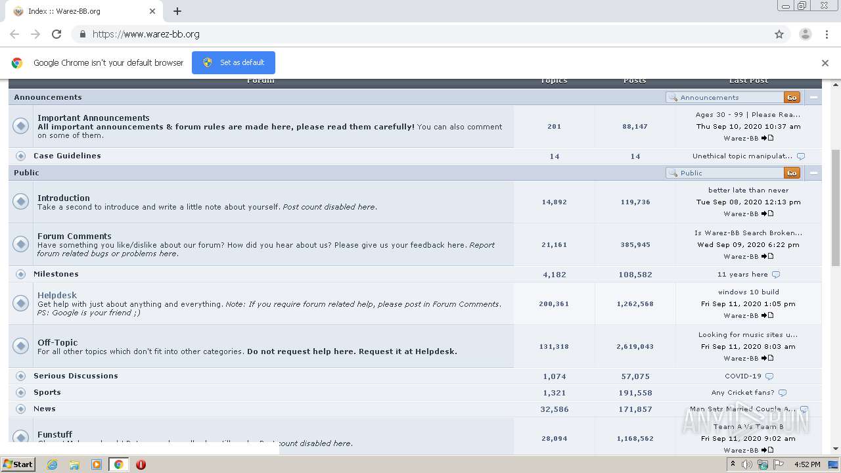
Task: Open latest post bubble for Milestones
Action: (x=776, y=275)
